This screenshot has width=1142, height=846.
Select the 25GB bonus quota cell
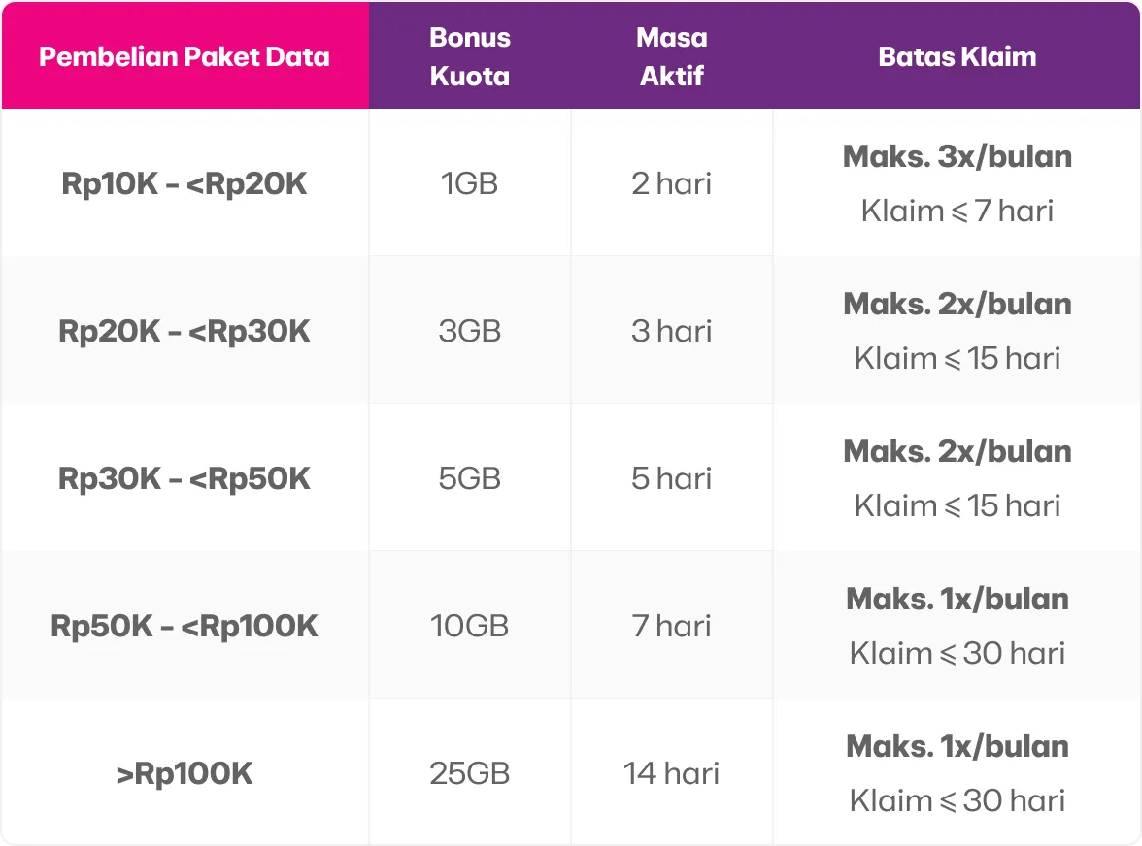[x=470, y=774]
